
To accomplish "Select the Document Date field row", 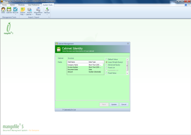I will tap(85, 70).
